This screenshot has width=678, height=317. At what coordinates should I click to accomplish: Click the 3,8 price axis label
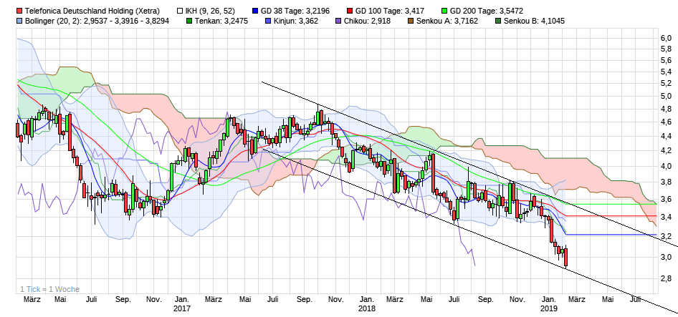tap(666, 182)
